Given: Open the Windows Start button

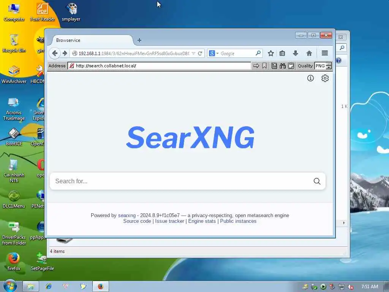Looking at the screenshot, I should [10, 286].
